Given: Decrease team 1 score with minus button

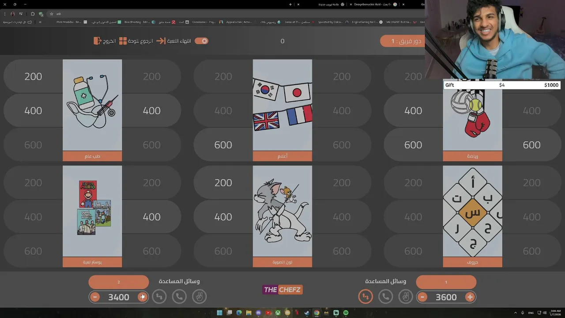Looking at the screenshot, I should (422, 297).
